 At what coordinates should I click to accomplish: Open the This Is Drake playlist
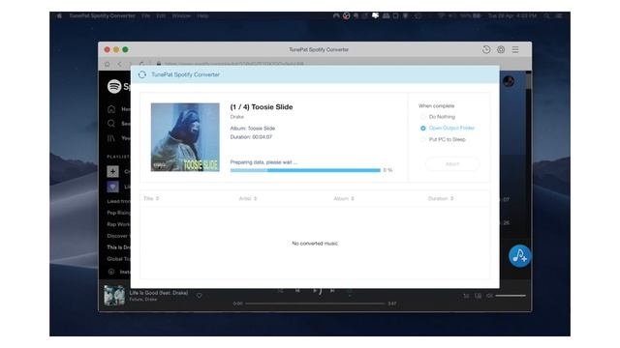(118, 247)
